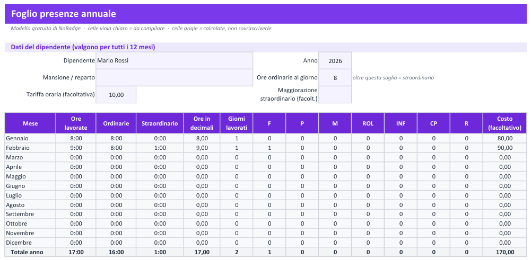Click the Ore in decimali column header

tap(202, 123)
